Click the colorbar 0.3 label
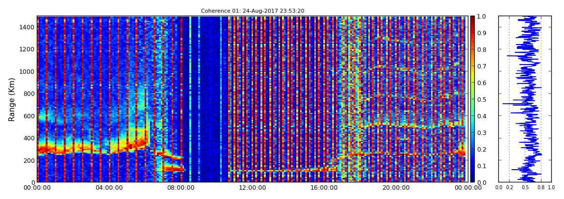Image resolution: width=564 pixels, height=199 pixels. click(481, 133)
